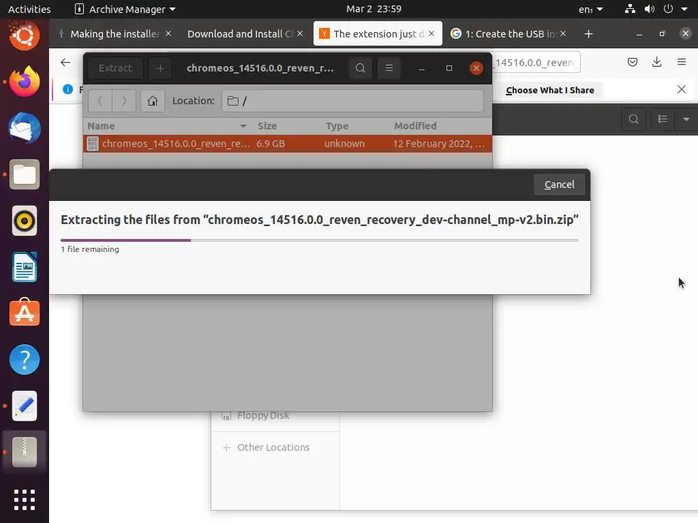Toggle list view in Files window

pos(663,119)
